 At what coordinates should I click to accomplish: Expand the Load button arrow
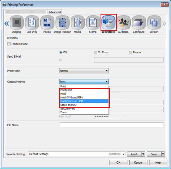[143, 154]
